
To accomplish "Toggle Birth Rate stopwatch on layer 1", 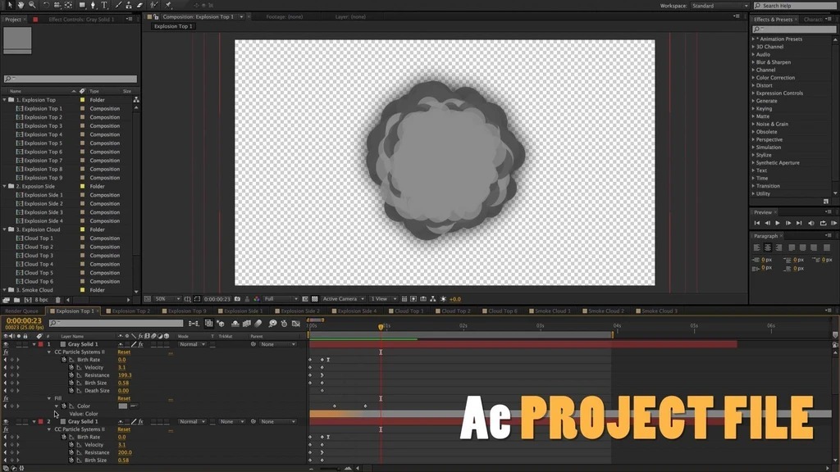I will 71,360.
